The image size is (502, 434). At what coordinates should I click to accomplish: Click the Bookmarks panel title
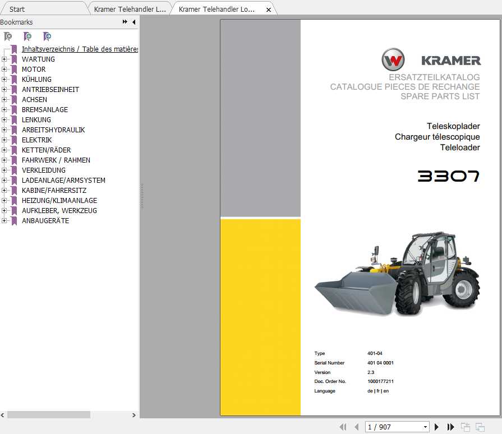16,22
